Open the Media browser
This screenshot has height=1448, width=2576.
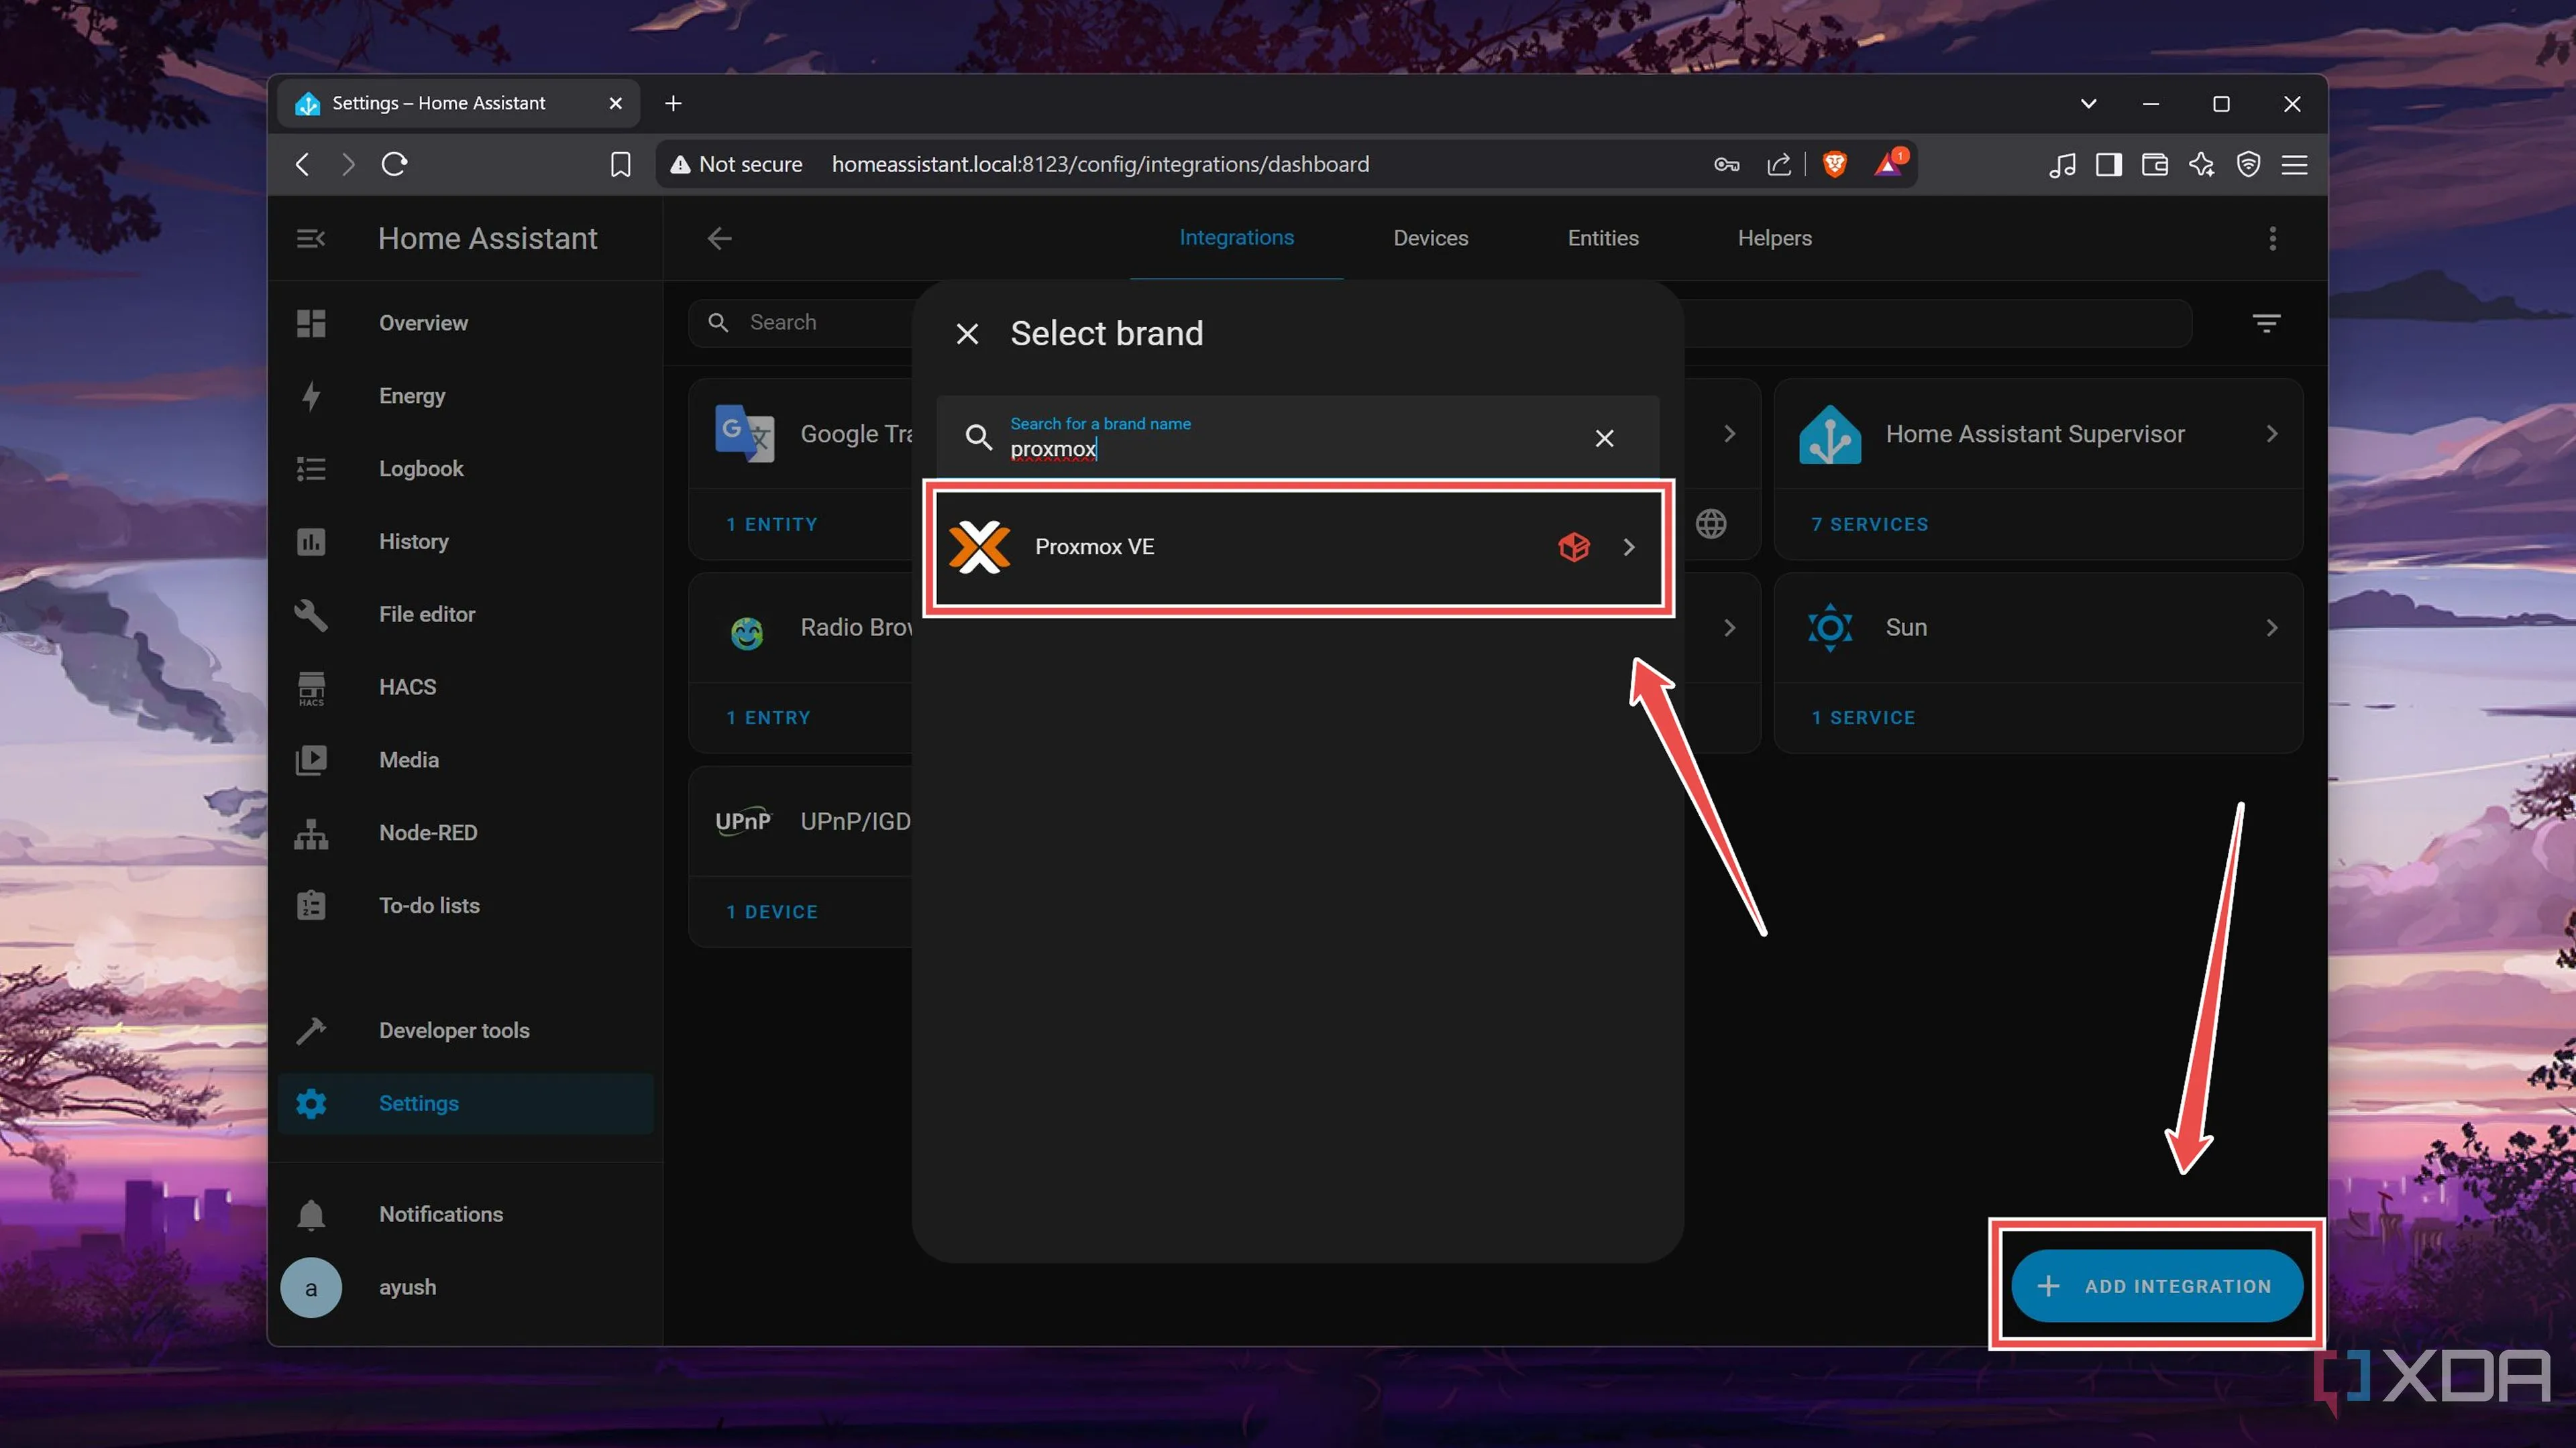pyautogui.click(x=465, y=760)
